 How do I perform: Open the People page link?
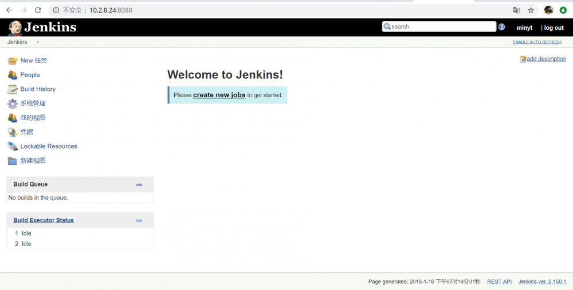pyautogui.click(x=30, y=75)
